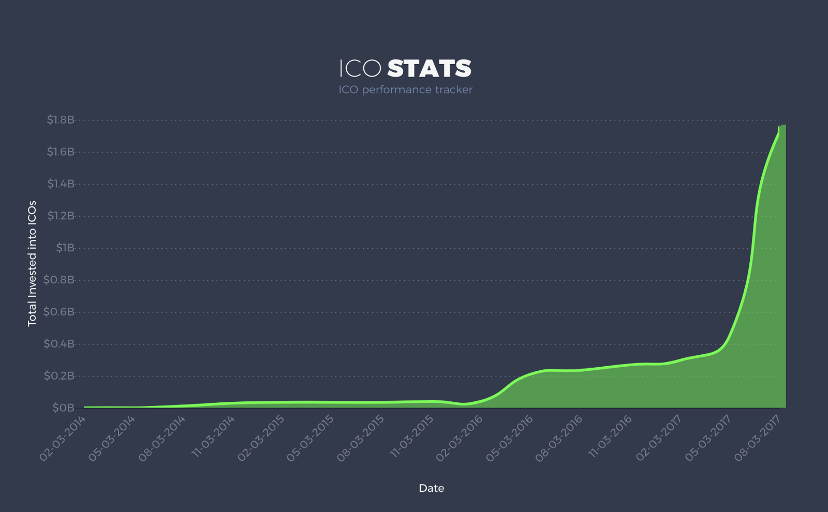This screenshot has width=828, height=512.
Task: Click the 05-03-2015 date label
Action: tap(309, 438)
